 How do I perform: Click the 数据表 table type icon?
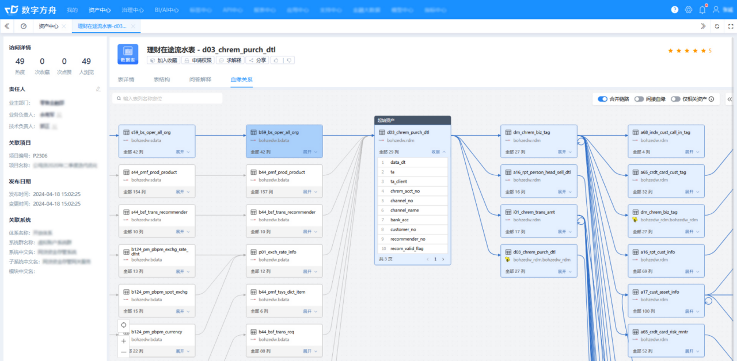coord(127,55)
